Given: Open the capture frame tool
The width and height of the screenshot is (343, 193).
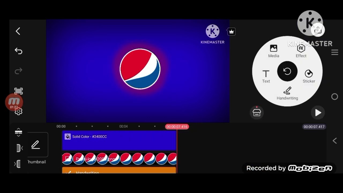Looking at the screenshot, I should click(18, 91).
